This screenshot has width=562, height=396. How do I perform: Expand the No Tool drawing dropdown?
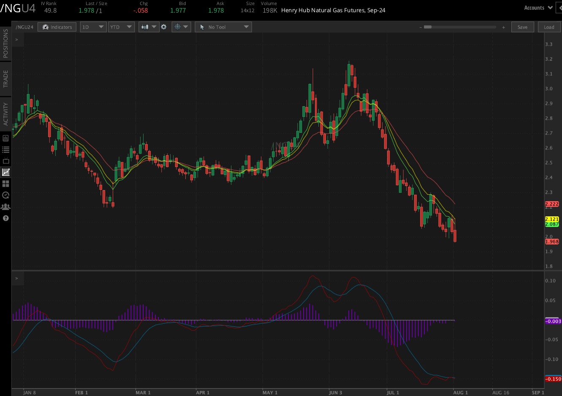[x=223, y=27]
